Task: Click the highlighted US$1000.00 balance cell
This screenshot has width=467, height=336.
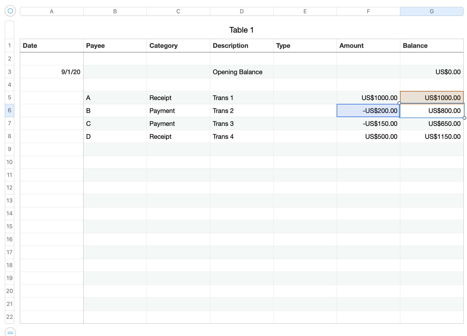Action: (x=432, y=98)
